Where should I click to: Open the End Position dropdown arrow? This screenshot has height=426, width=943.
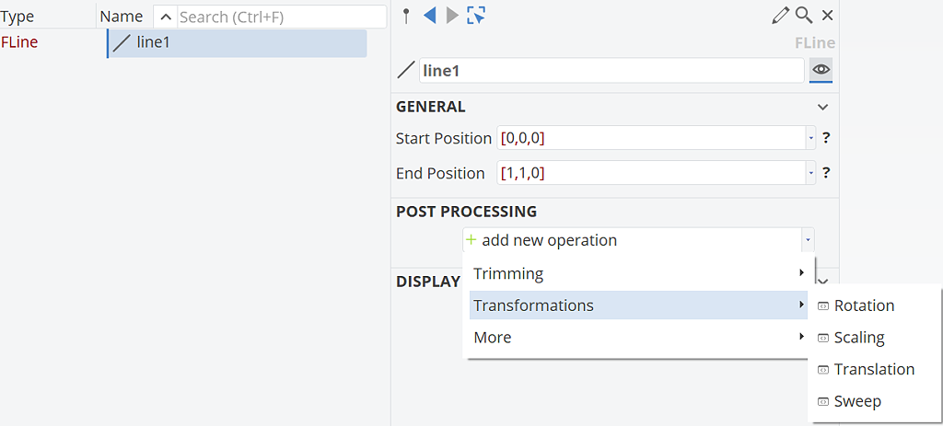[810, 173]
